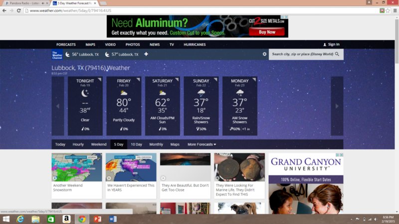Go to previous forecast days arrow
The image size is (399, 224).
pyautogui.click(x=58, y=106)
